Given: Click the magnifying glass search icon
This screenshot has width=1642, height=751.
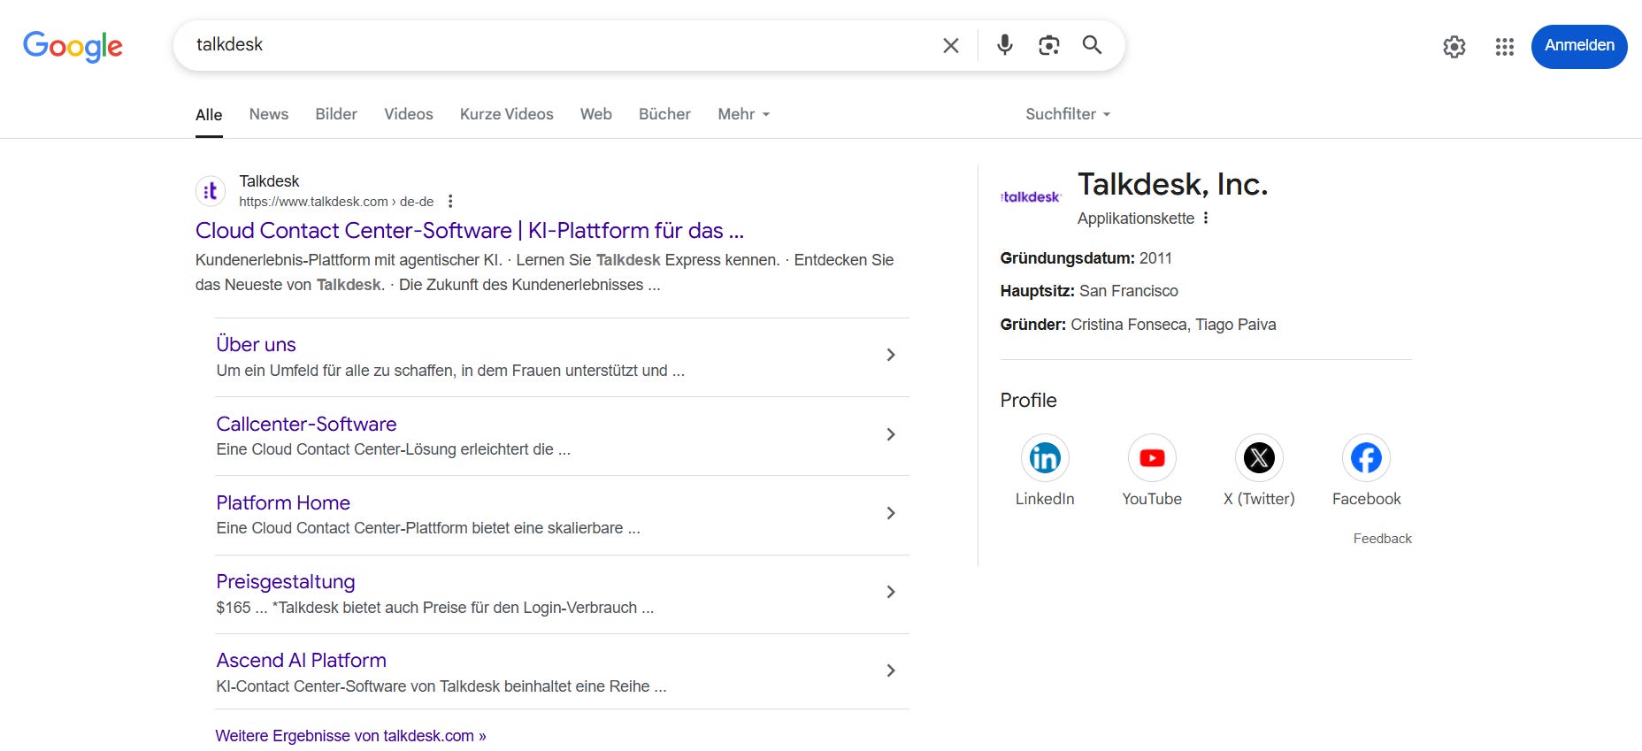Looking at the screenshot, I should [1093, 45].
